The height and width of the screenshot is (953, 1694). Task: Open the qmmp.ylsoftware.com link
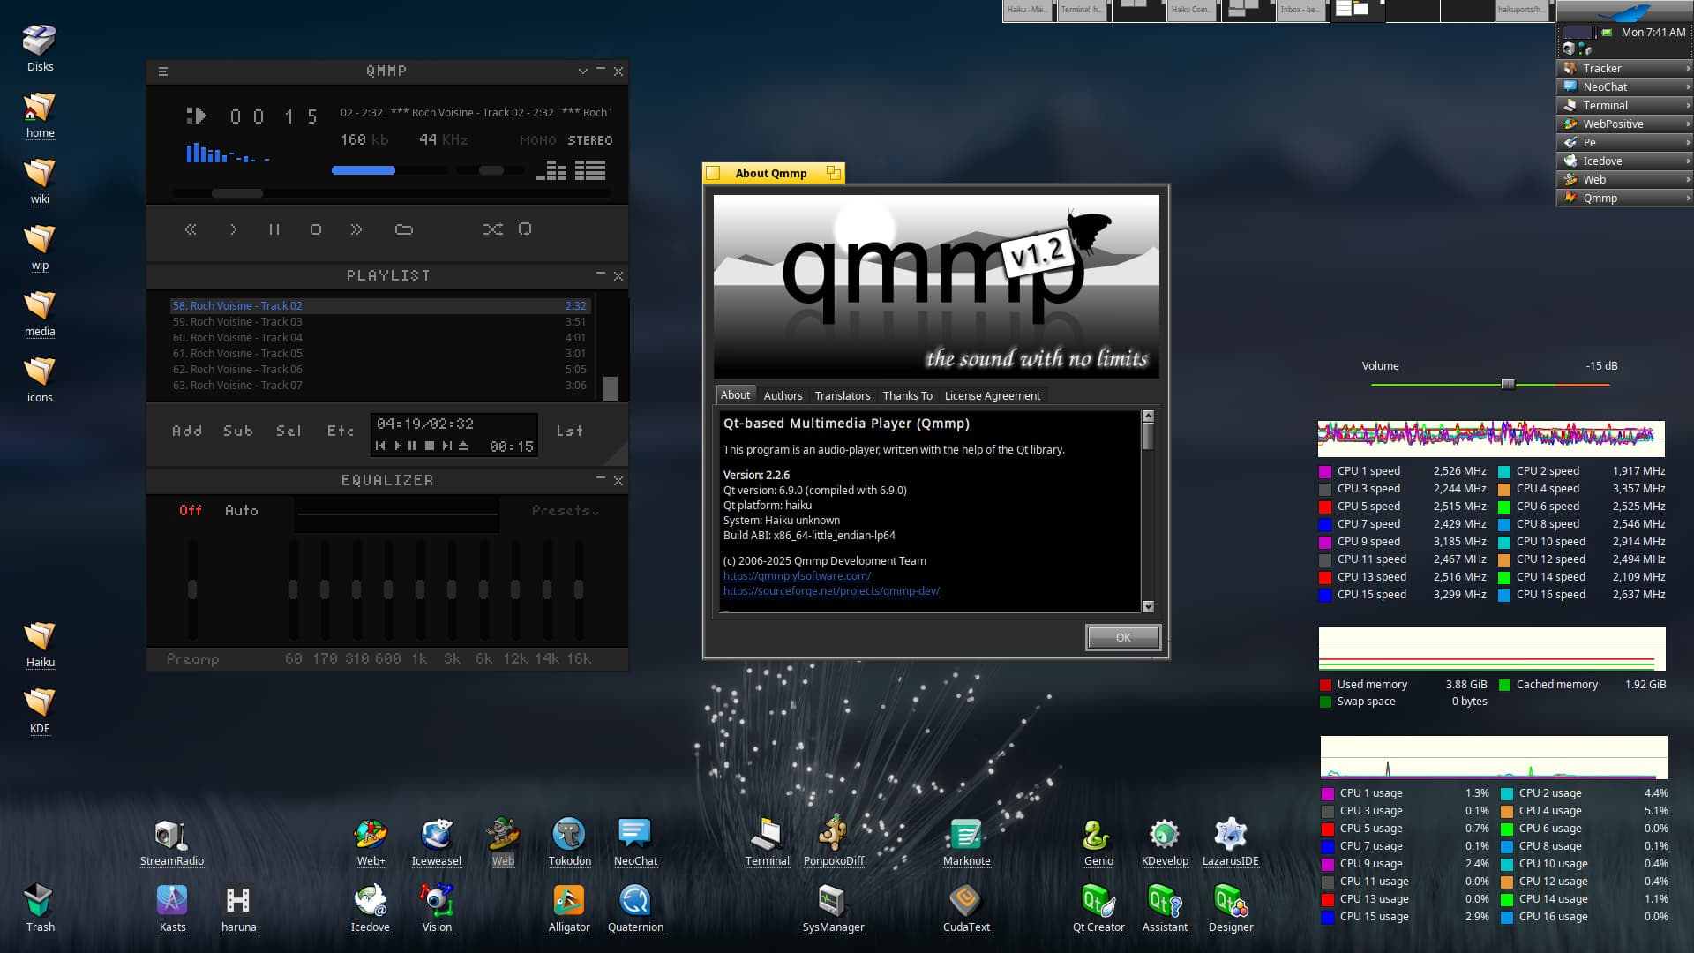coord(797,576)
